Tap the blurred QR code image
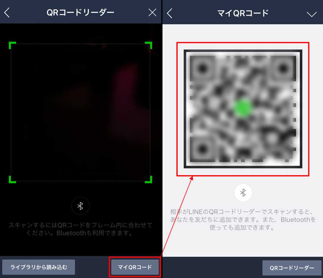This screenshot has height=278, width=323. (x=243, y=109)
